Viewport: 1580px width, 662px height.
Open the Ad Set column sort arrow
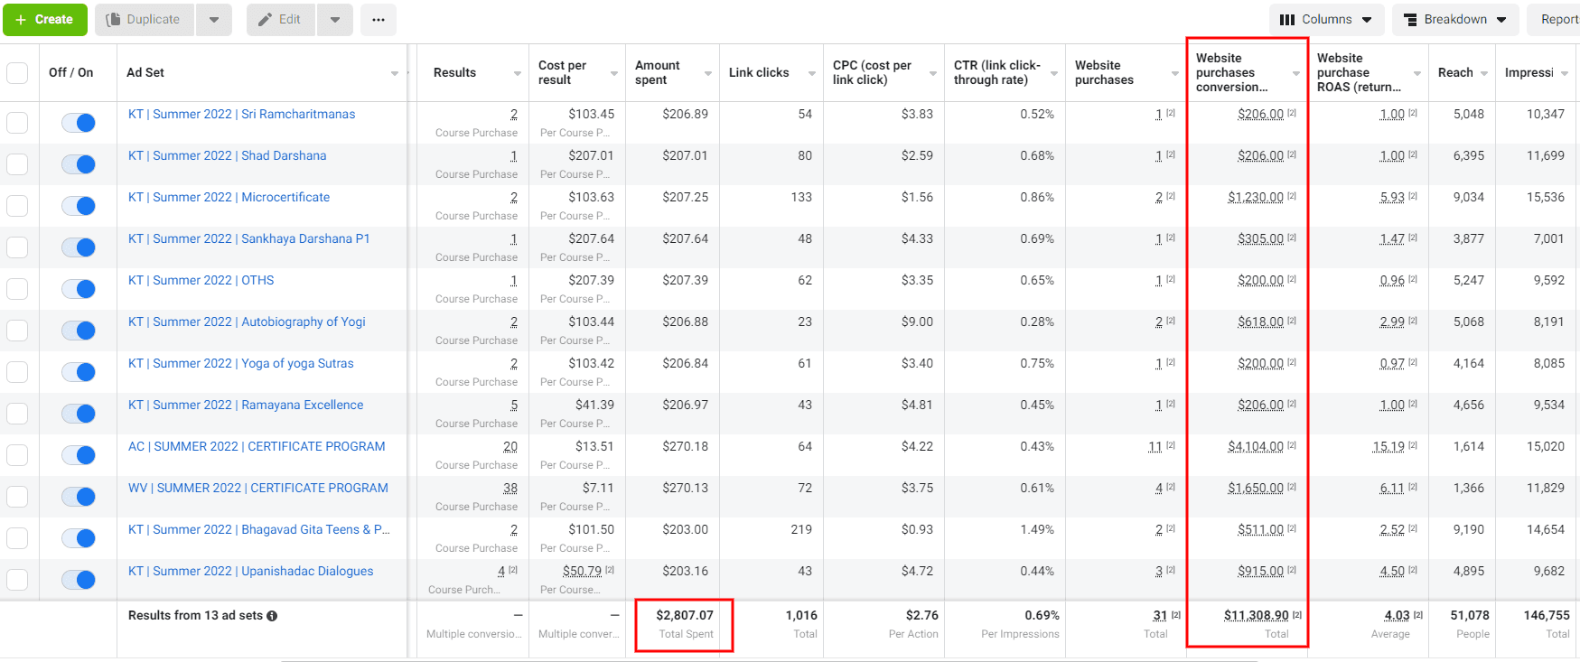coord(395,73)
